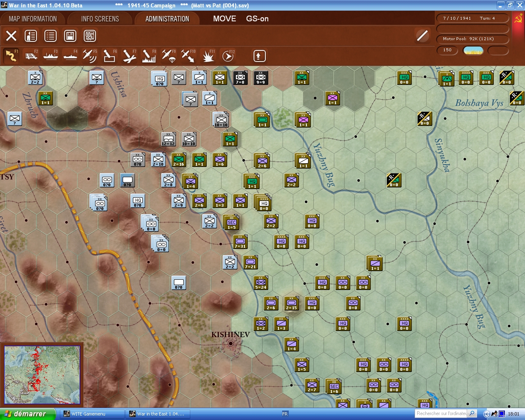Image resolution: width=525 pixels, height=420 pixels.
Task: Select the green Soviet unit marked 2=16
Action: click(x=179, y=160)
